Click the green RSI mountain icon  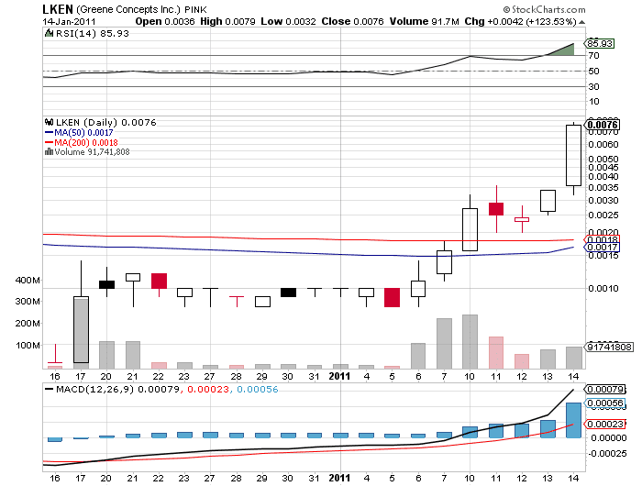[49, 33]
